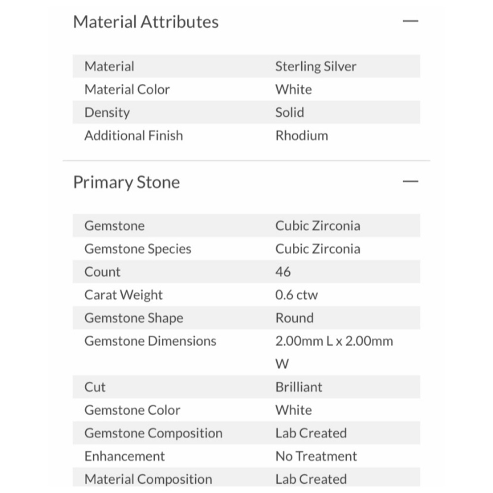Click the Gemstone Color label
Viewport: 493px width, 493px height.
pyautogui.click(x=132, y=410)
